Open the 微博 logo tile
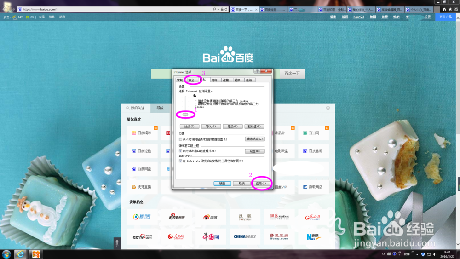The height and width of the screenshot is (259, 460). [211, 217]
